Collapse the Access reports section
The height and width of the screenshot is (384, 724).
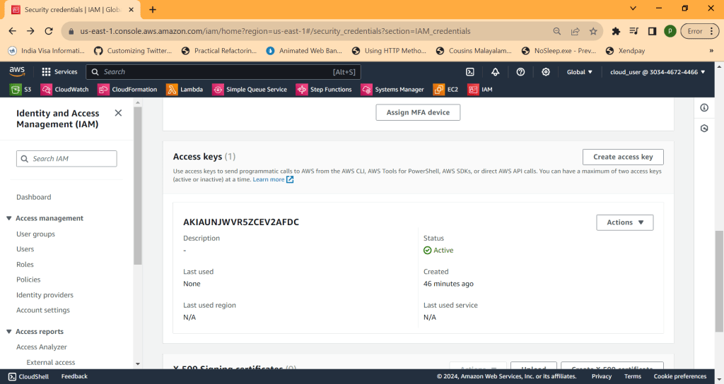point(9,332)
